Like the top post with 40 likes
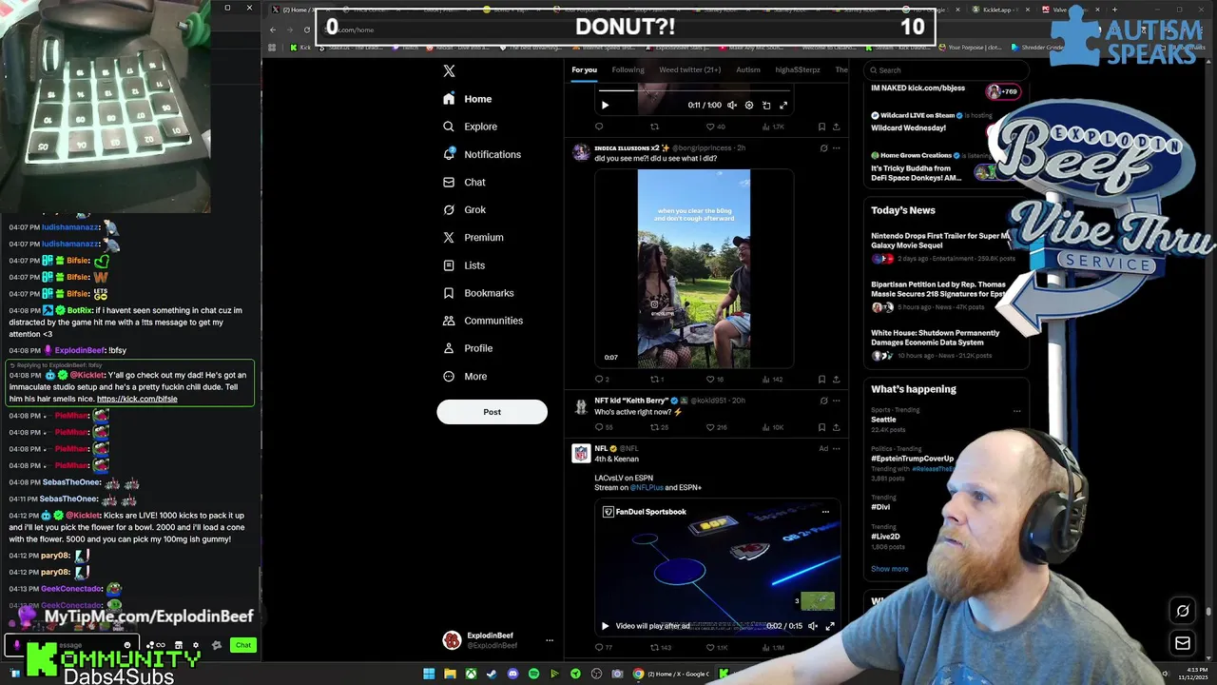This screenshot has height=685, width=1217. [715, 127]
